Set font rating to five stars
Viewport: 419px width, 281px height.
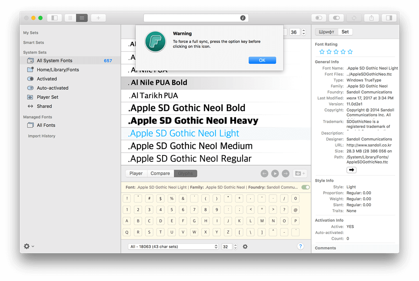coord(350,52)
